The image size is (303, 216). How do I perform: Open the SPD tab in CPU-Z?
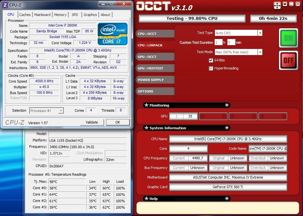point(75,15)
